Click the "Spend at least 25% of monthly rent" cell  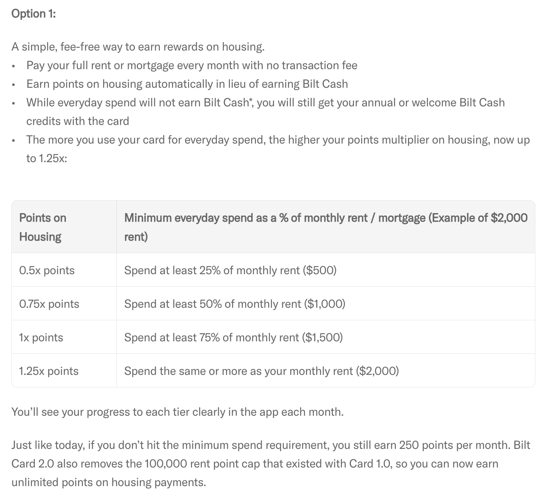[230, 270]
